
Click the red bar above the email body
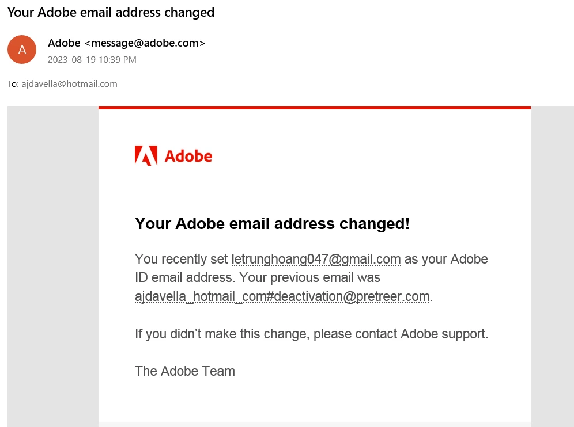(x=315, y=108)
